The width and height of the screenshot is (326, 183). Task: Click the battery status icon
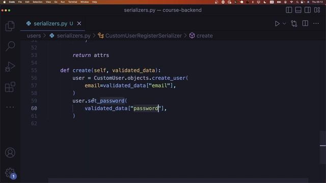[x=279, y=2]
